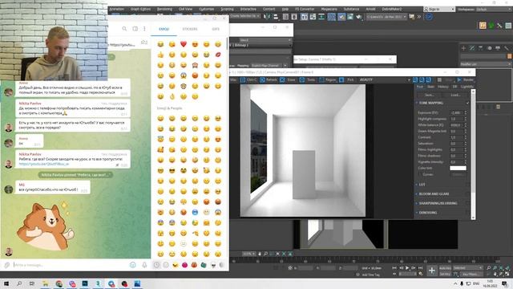
Task: Open the Layer Explorer toggle icon
Action: (294, 16)
